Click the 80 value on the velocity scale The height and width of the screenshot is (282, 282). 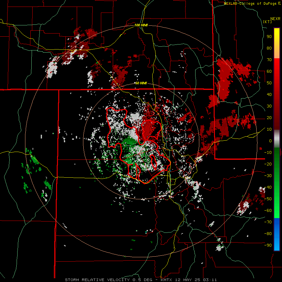pos(269,48)
